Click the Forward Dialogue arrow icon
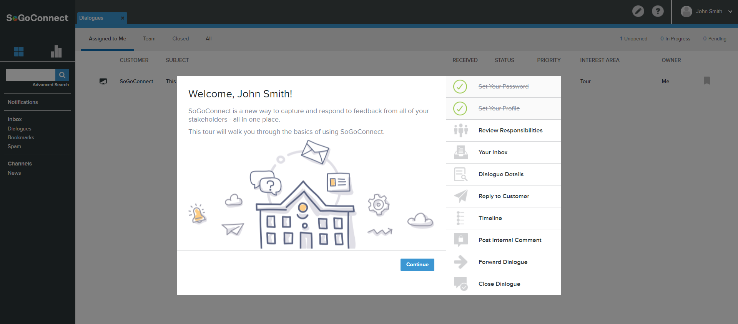 point(460,262)
